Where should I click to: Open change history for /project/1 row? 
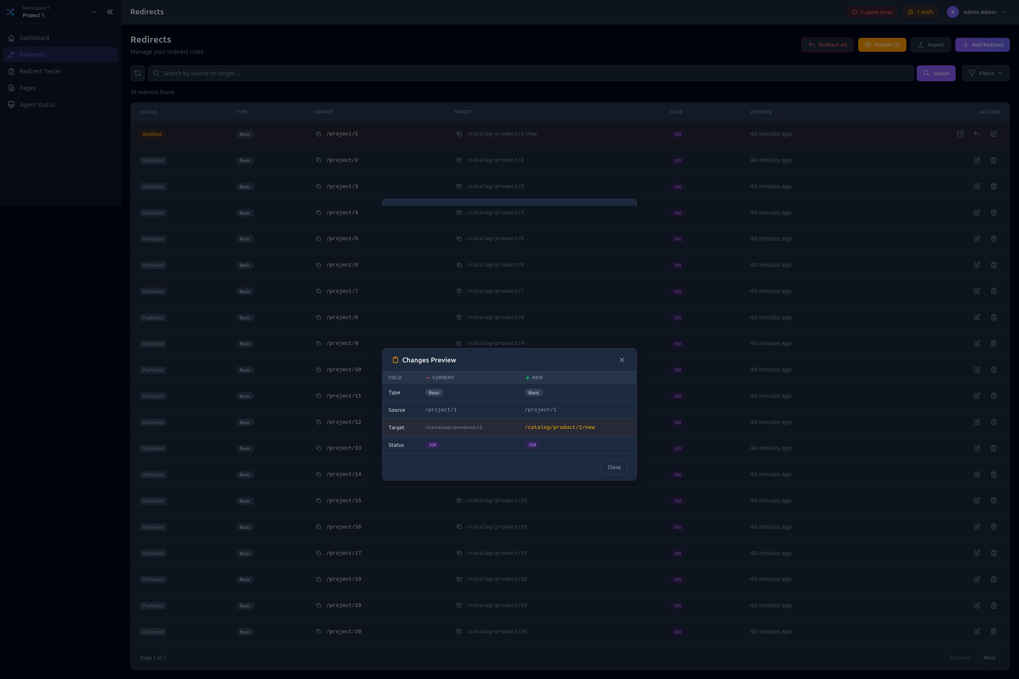point(960,134)
